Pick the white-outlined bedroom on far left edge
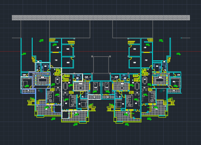 point(27,83)
